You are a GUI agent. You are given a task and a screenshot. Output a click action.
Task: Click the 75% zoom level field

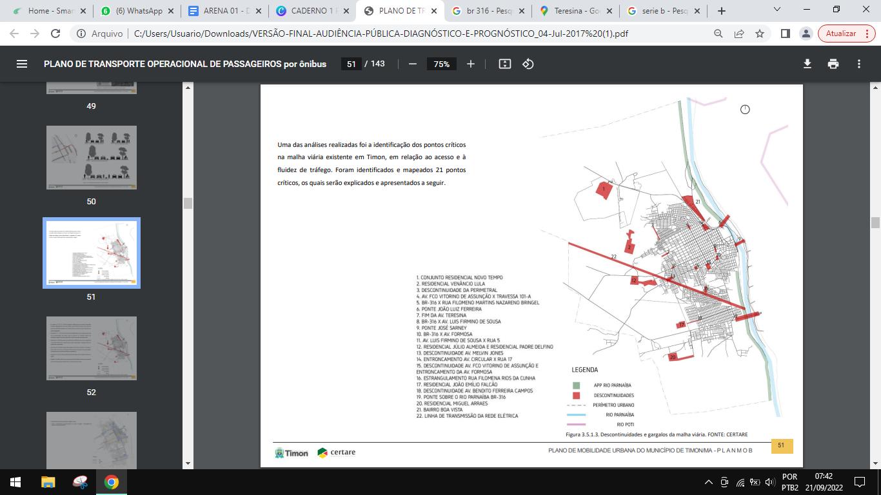point(441,64)
